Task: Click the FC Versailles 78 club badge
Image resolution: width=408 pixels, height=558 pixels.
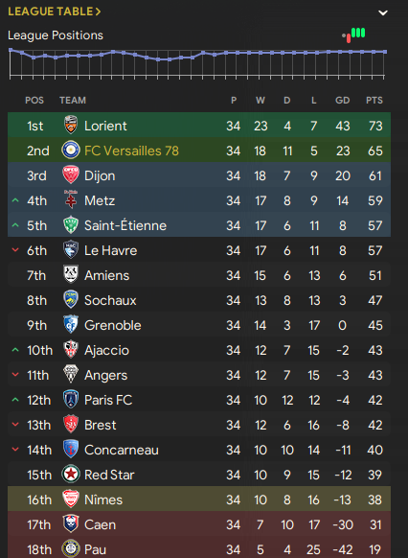Action: pyautogui.click(x=71, y=151)
